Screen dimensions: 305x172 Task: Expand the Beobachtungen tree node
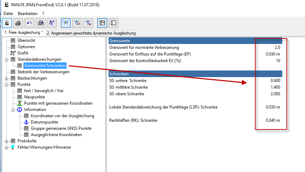pos(7,78)
